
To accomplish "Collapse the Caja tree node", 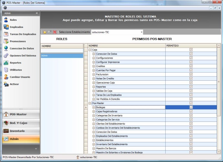I will coord(90,50).
